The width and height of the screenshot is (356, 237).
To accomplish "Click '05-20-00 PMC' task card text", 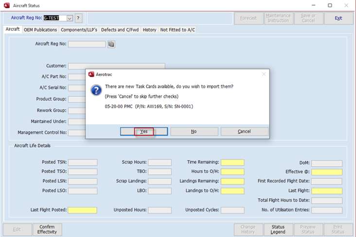I will click(x=119, y=106).
